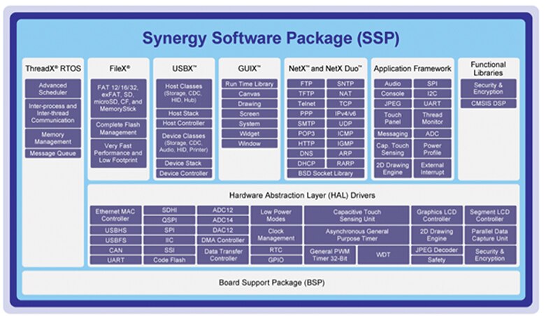Select the Ethernet MAC Controller HAL driver
Viewport: 546px width, 316px height.
click(x=115, y=215)
